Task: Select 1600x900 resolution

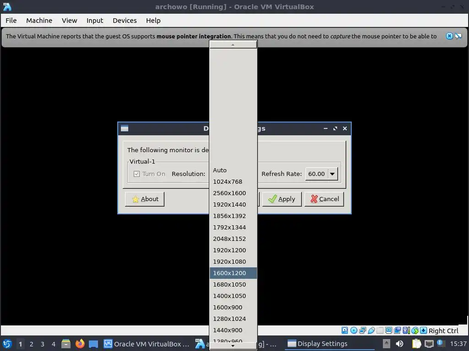Action: point(233,308)
